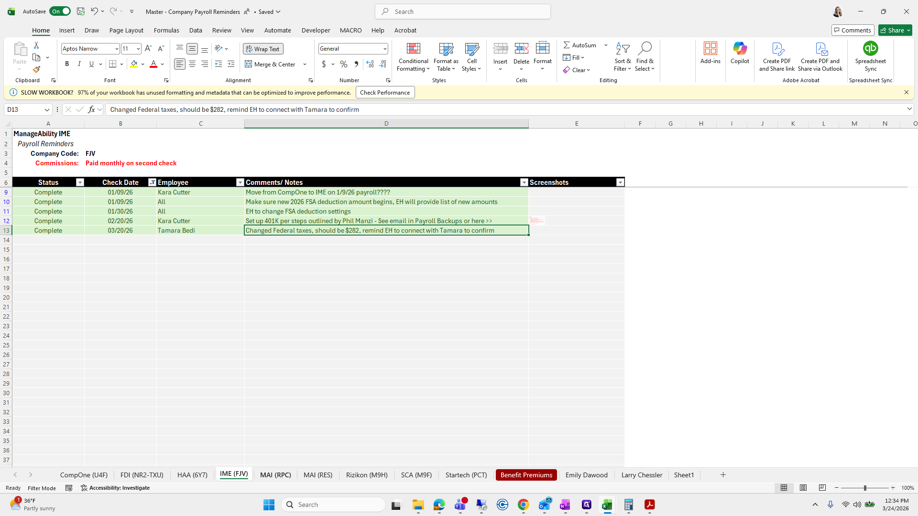
Task: Click the Comments button
Action: pyautogui.click(x=852, y=30)
